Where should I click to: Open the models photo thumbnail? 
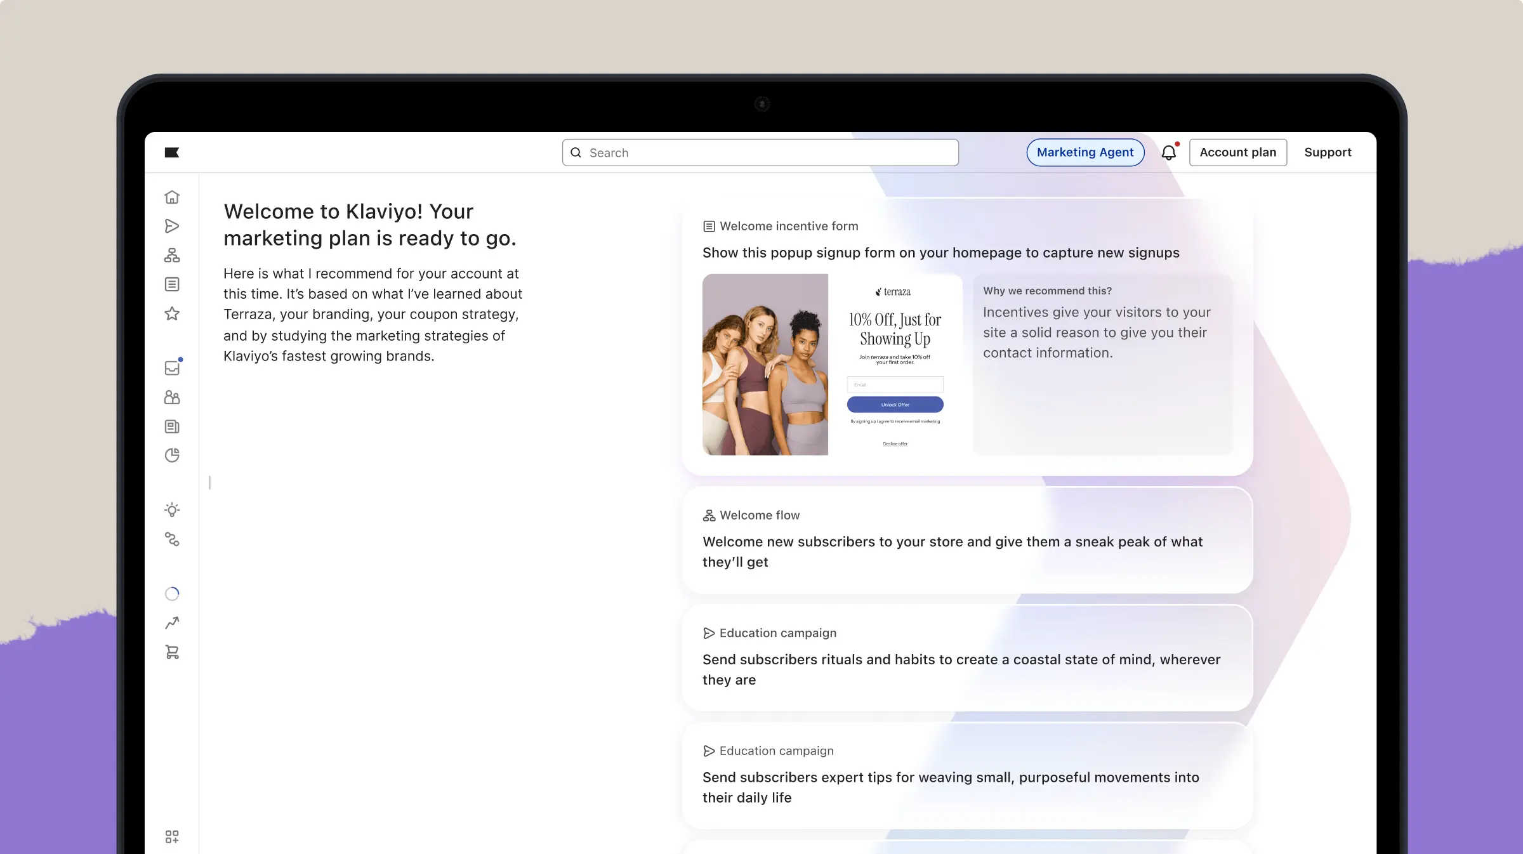click(765, 364)
